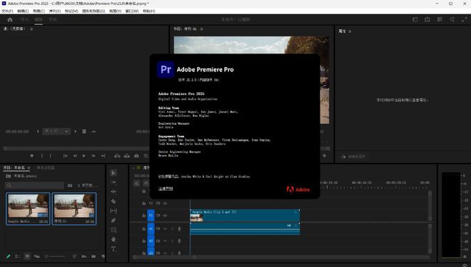Click Drag Video Only icon in Source monitor
Image resolution: width=471 pixels, height=267 pixels.
(x=84, y=131)
